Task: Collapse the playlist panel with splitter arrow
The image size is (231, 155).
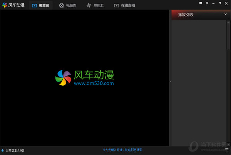Action: click(170, 81)
